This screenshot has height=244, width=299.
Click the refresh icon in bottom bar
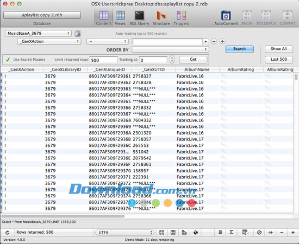coord(8,233)
